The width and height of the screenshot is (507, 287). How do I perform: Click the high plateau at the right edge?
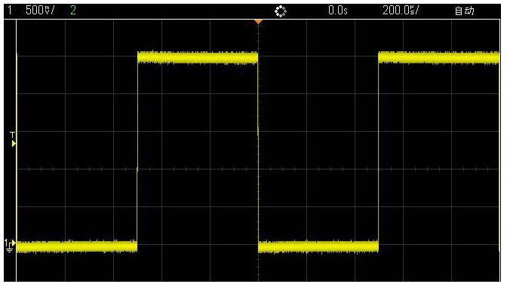439,57
